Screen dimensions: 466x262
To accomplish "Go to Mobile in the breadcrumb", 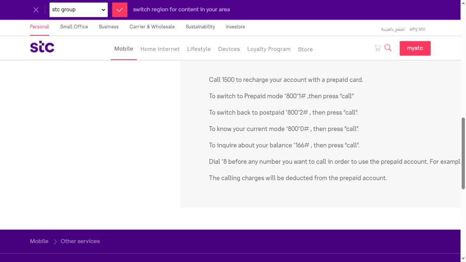I will pyautogui.click(x=39, y=241).
